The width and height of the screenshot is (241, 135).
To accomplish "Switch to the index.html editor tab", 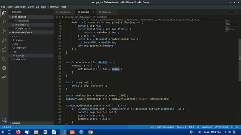I will pos(64,12).
